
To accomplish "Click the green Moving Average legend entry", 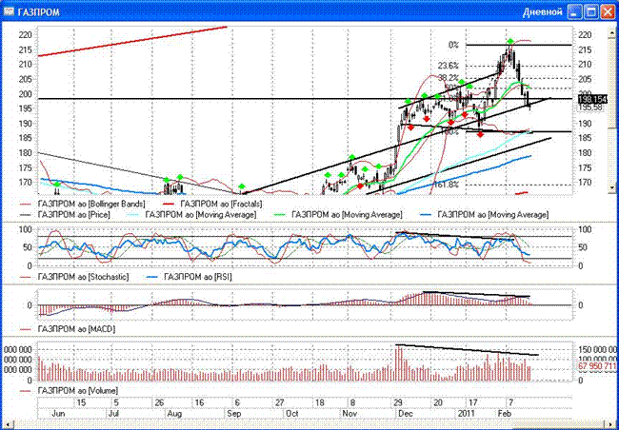I will pyautogui.click(x=338, y=215).
